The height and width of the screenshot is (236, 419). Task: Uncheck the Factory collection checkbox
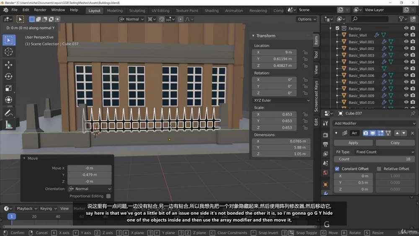337,28
